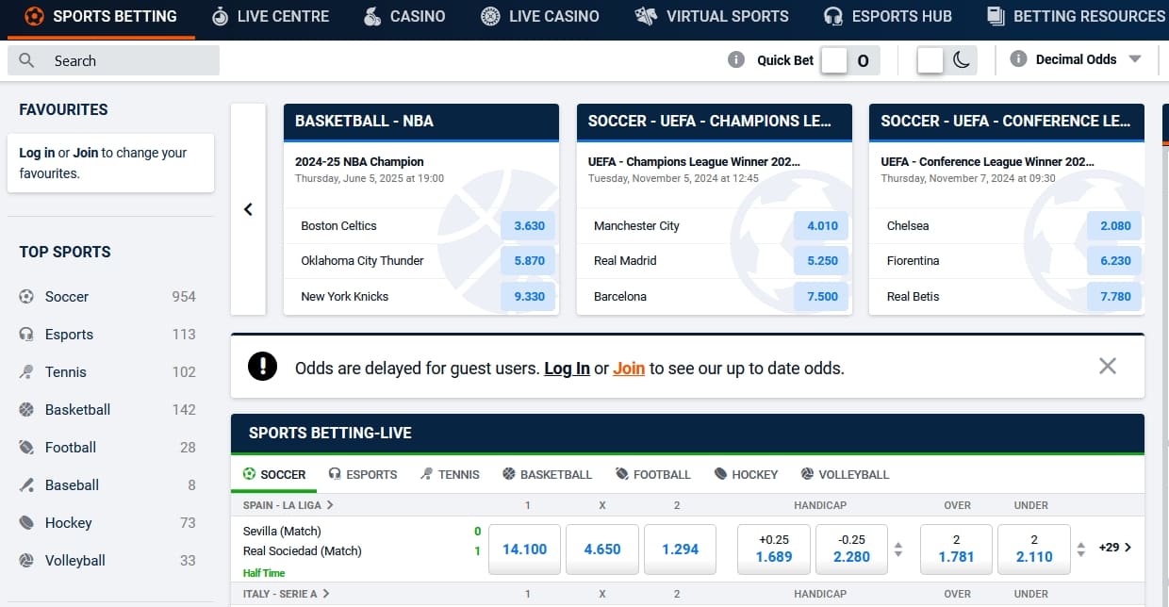Click the Soccer ball icon in Top Sports
The width and height of the screenshot is (1169, 607).
click(26, 297)
